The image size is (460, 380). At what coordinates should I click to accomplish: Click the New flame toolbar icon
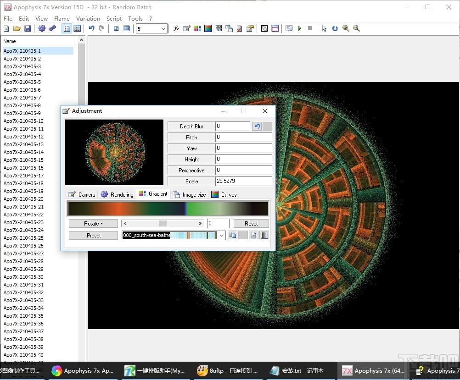(x=6, y=28)
